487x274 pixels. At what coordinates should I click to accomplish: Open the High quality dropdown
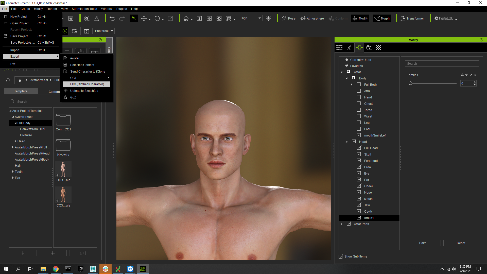(250, 18)
